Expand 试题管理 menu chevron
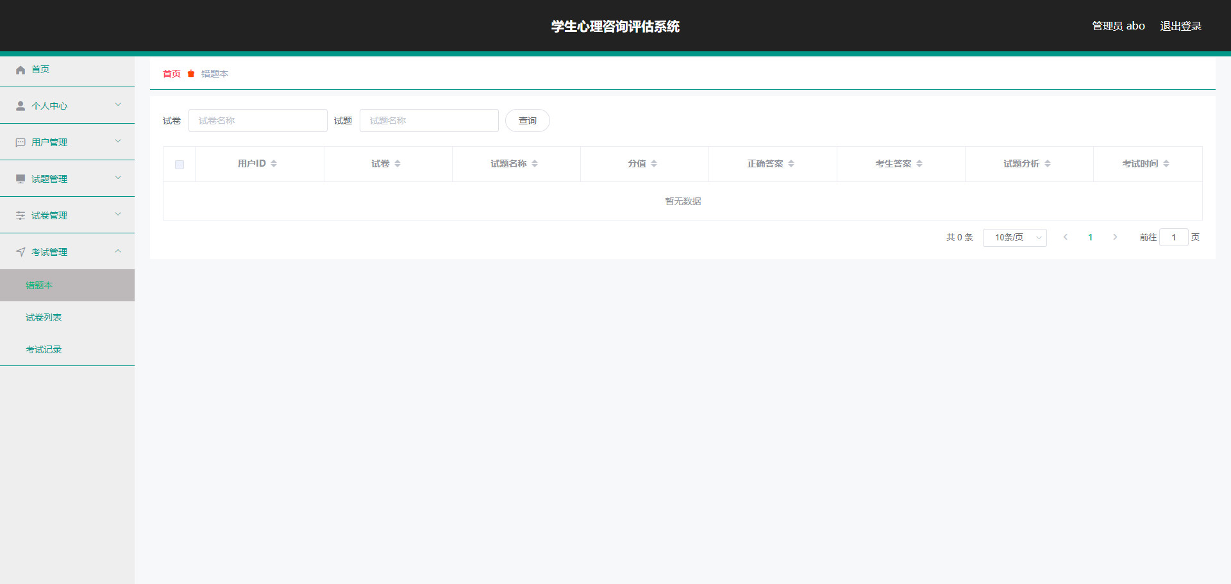This screenshot has height=584, width=1231. pyautogui.click(x=118, y=178)
